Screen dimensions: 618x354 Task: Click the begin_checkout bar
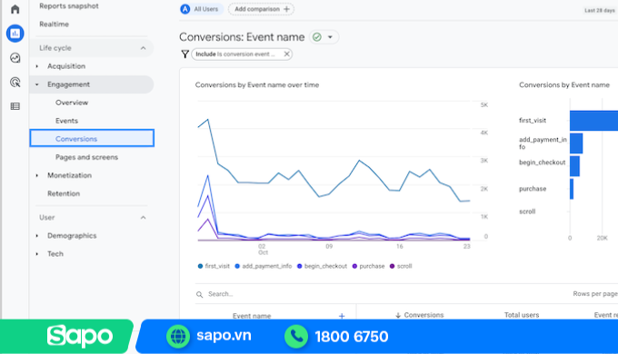point(574,166)
